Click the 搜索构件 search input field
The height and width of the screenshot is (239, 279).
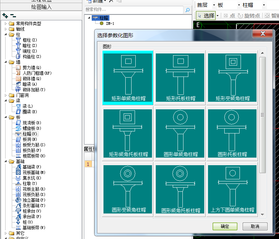134,10
